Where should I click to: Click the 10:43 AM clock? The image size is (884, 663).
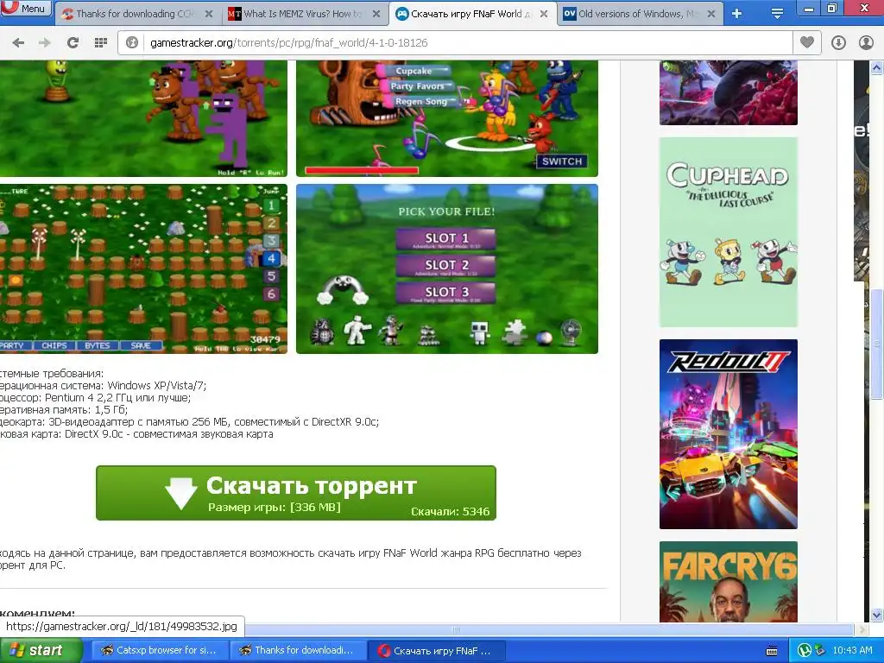(x=852, y=651)
